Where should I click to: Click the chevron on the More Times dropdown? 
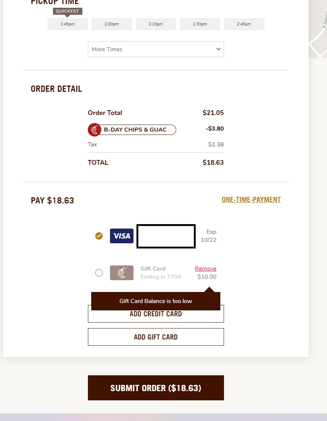coord(218,49)
